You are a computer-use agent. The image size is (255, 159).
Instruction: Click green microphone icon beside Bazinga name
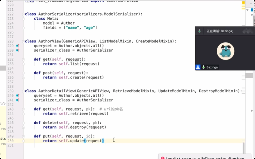pyautogui.click(x=204, y=67)
